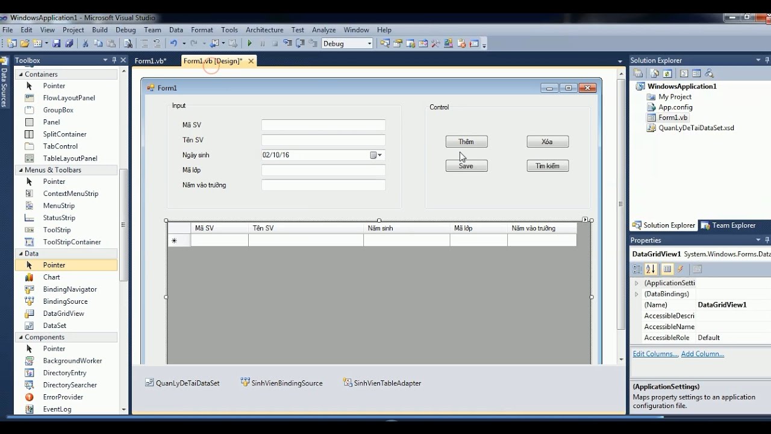This screenshot has height=434, width=771.
Task: Open the Build menu
Action: (x=100, y=30)
